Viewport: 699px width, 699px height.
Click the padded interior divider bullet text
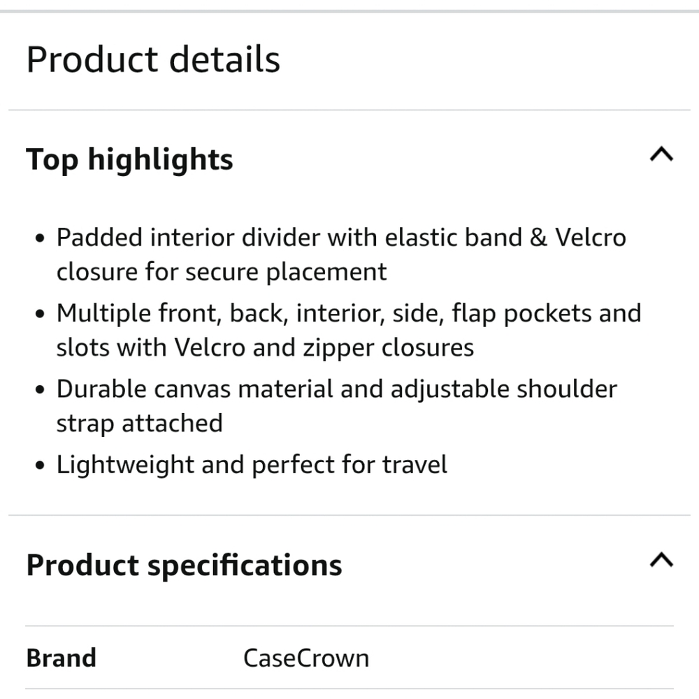341,254
